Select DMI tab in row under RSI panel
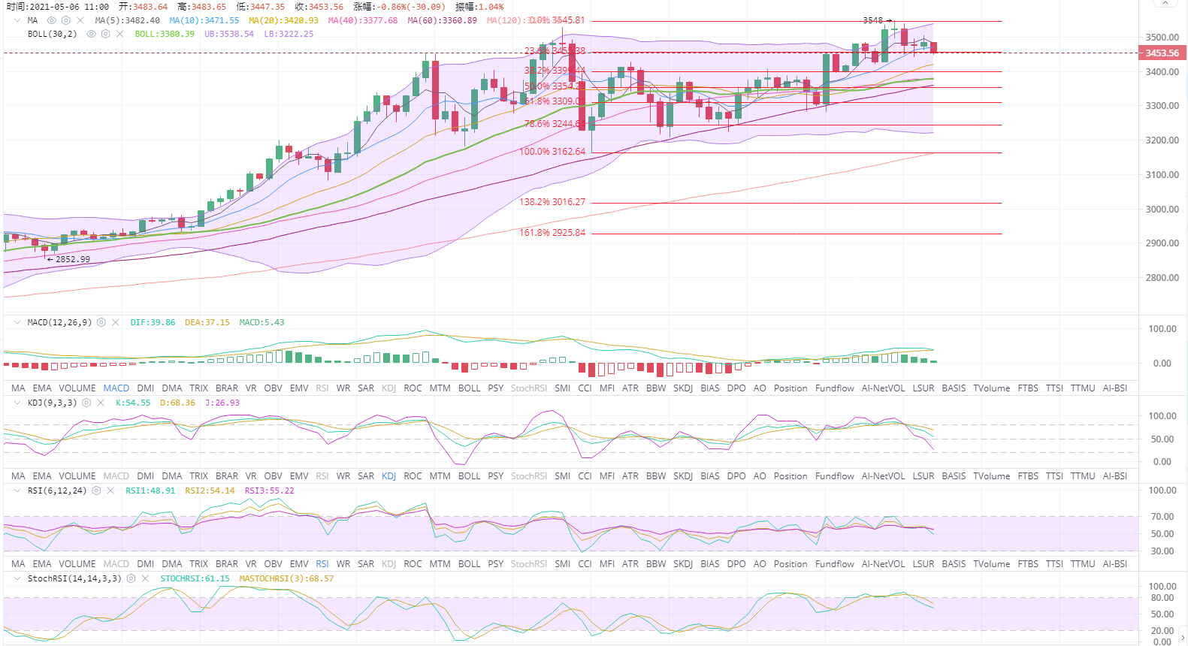Image resolution: width=1188 pixels, height=646 pixels. [x=146, y=564]
